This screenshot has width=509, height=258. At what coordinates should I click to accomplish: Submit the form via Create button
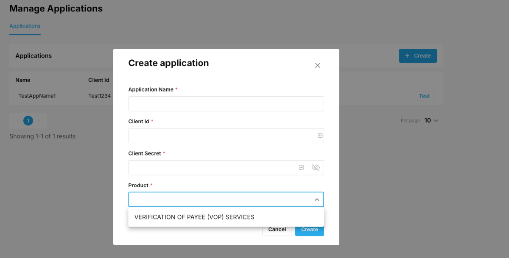[x=309, y=229]
